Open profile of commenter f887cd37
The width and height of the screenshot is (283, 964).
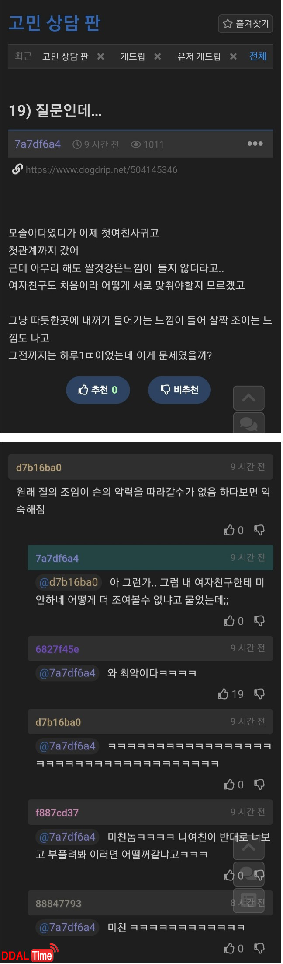pyautogui.click(x=57, y=813)
